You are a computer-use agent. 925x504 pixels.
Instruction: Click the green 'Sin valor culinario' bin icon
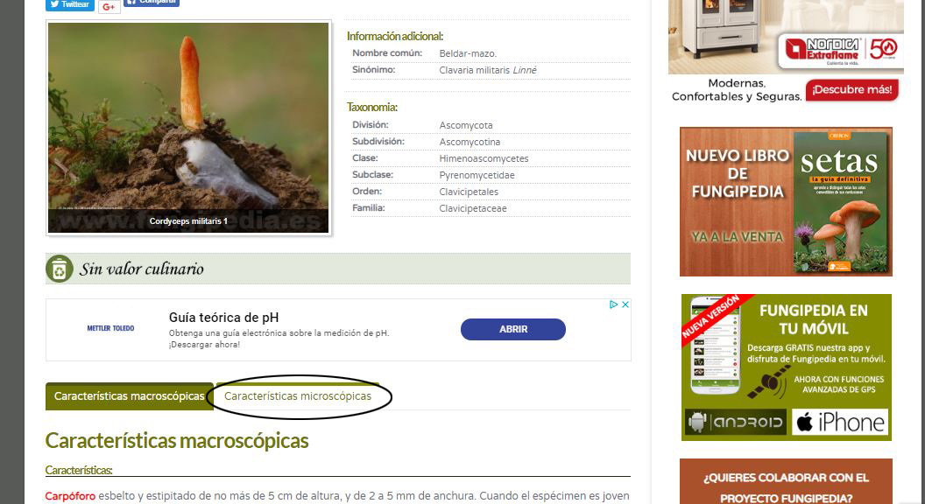point(60,269)
